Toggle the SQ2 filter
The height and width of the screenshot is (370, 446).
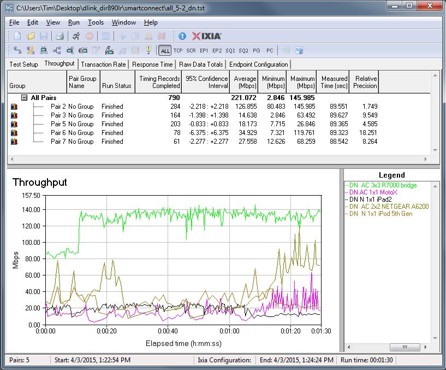tap(243, 51)
